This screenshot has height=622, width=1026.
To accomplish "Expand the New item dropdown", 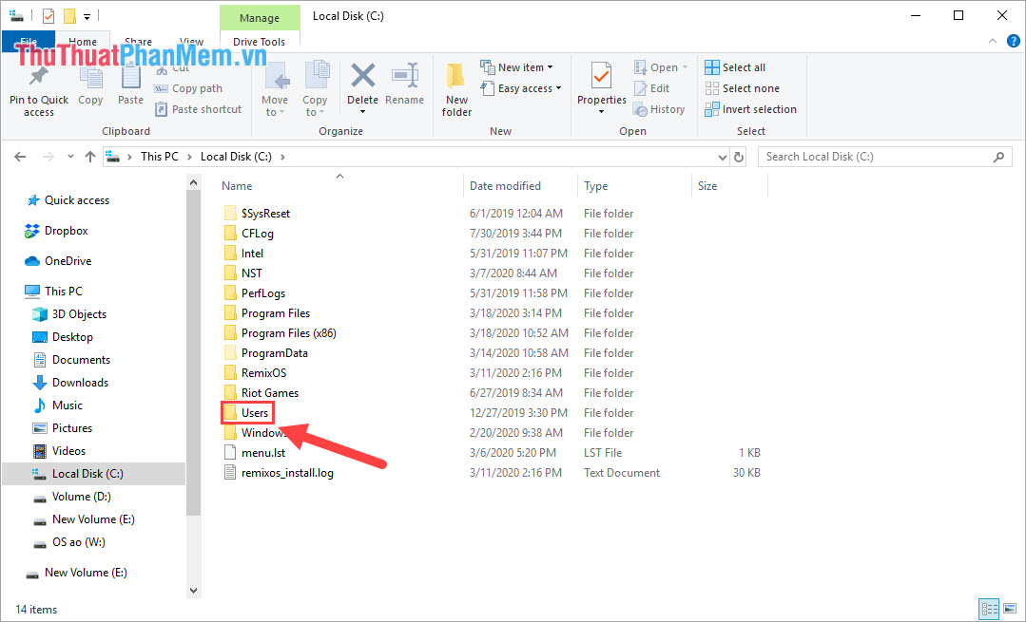I will pos(518,66).
